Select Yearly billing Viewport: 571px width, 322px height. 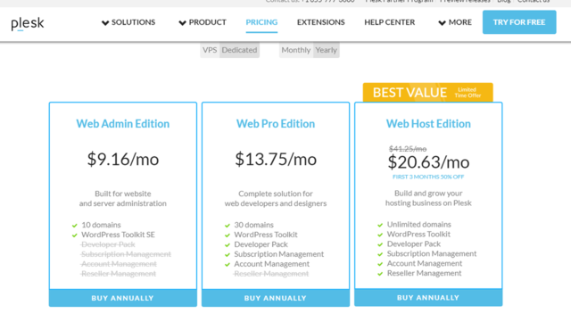click(326, 50)
